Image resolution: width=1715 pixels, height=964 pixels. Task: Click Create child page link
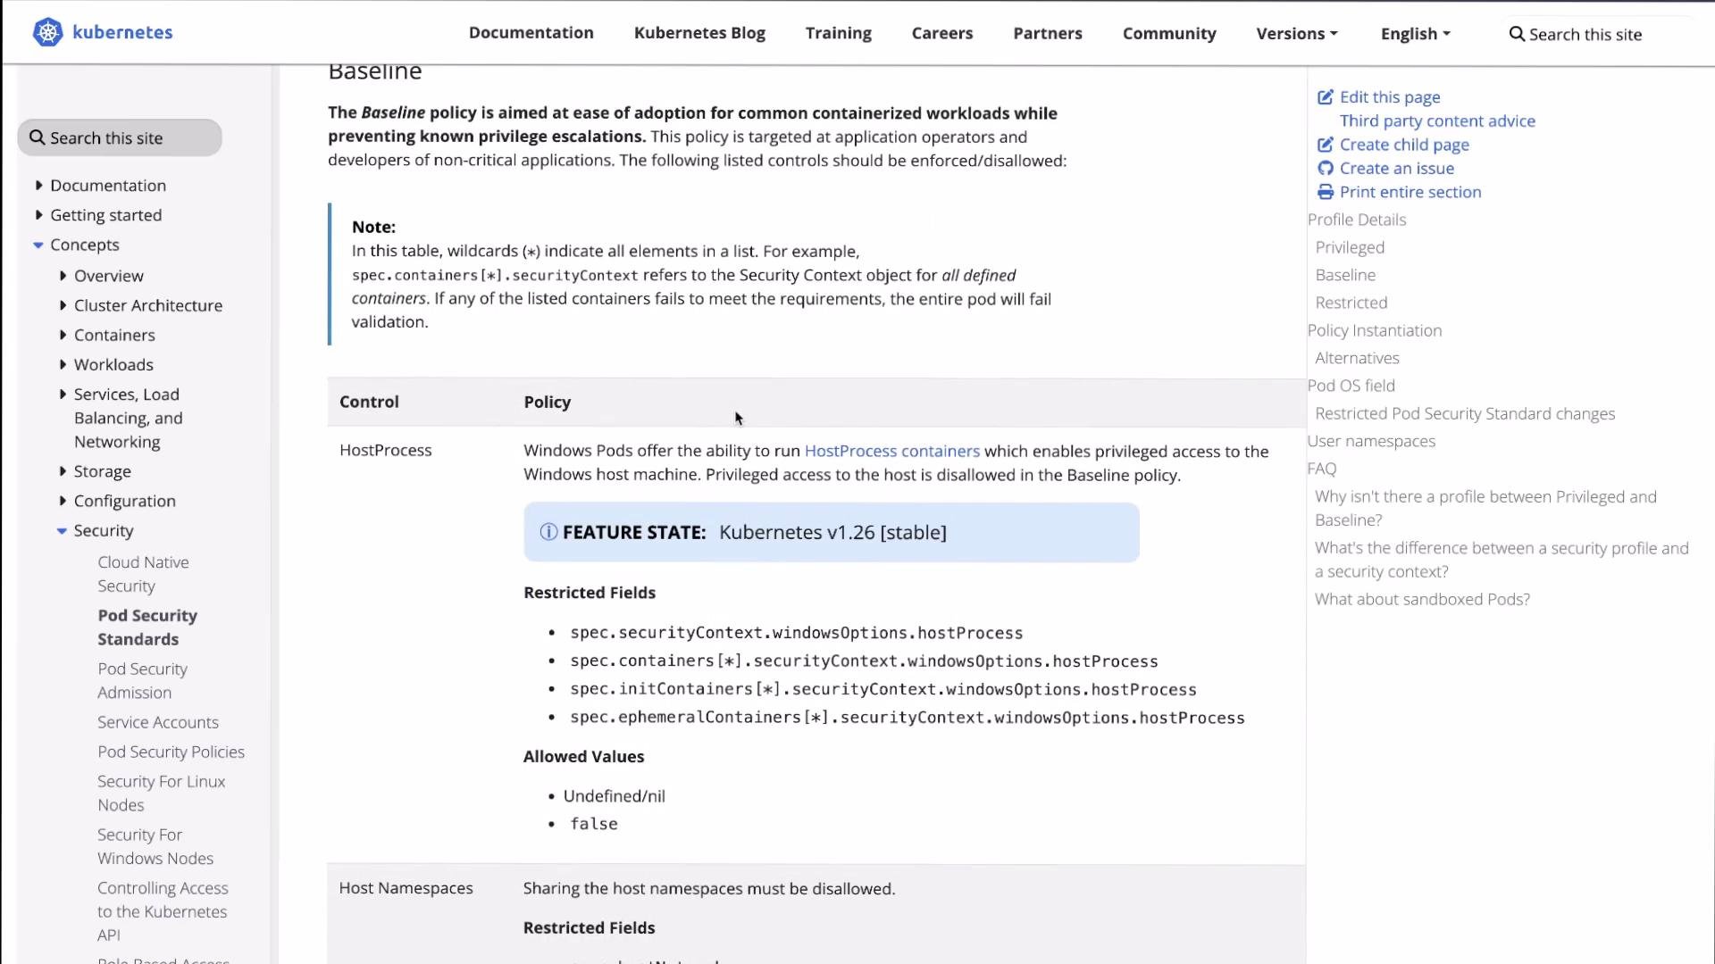coord(1404,145)
